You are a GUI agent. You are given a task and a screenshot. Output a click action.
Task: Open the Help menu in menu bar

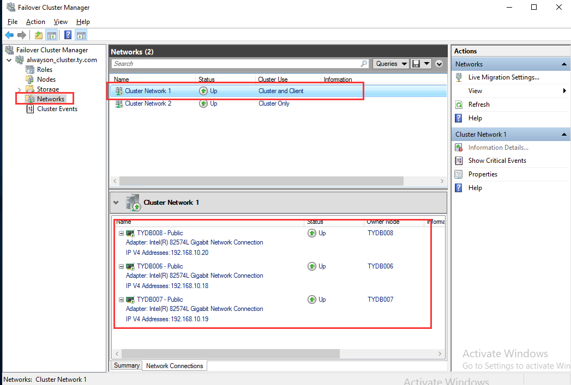click(x=83, y=22)
